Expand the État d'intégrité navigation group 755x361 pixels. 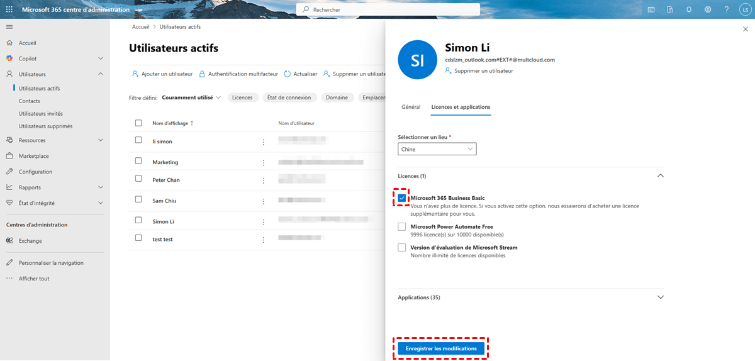(101, 203)
